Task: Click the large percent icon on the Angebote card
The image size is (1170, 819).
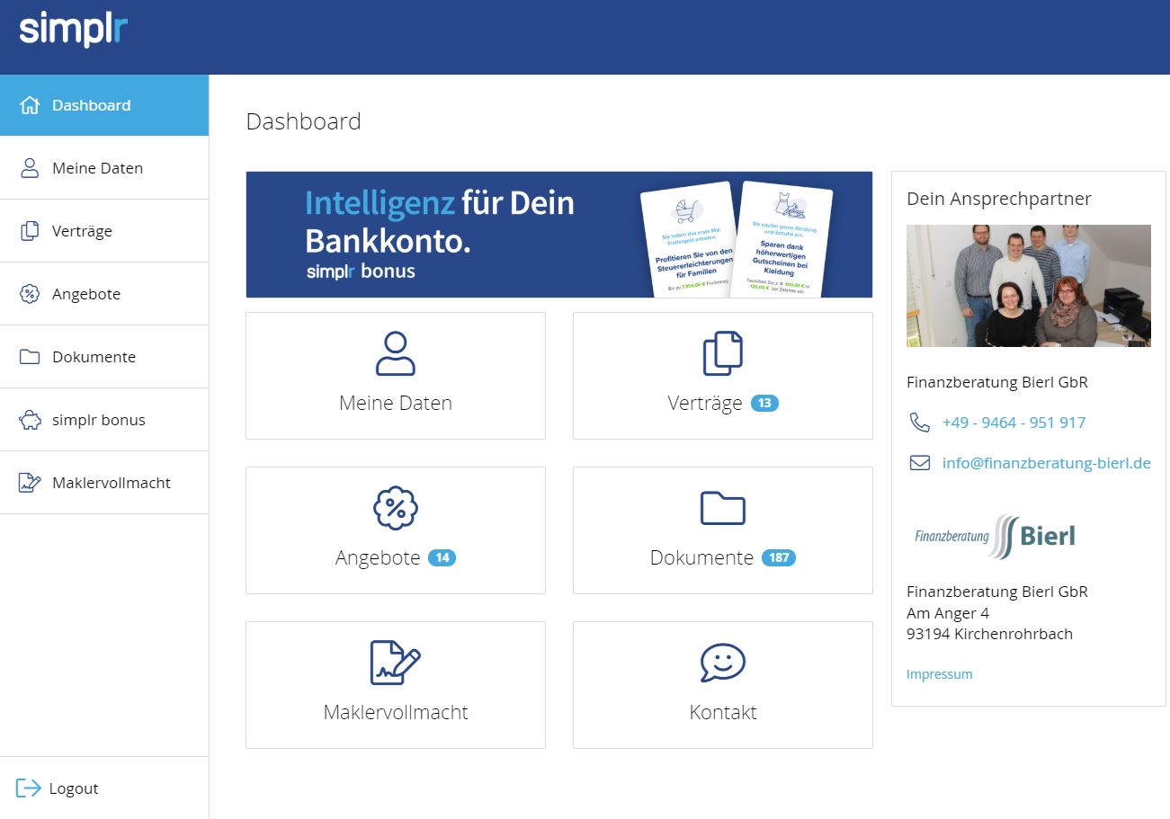Action: point(396,508)
